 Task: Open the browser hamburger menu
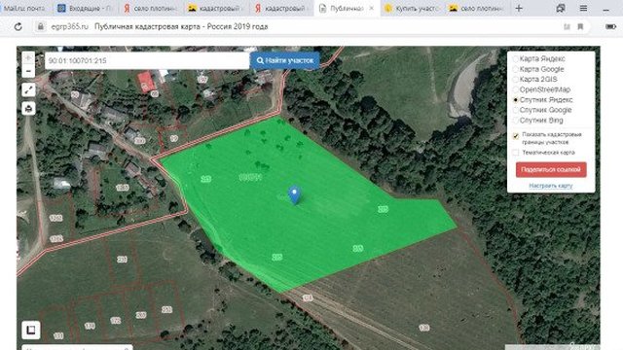(x=583, y=8)
